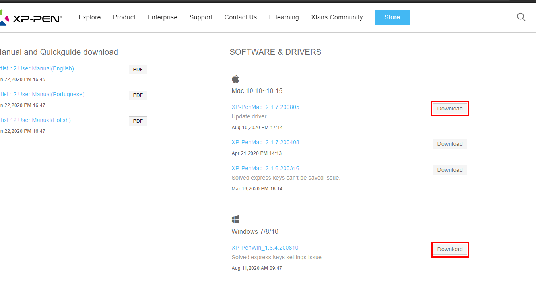
Task: Open the E-learning menu
Action: click(x=284, y=17)
